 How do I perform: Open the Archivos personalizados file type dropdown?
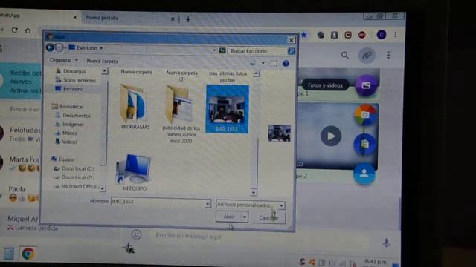tap(251, 205)
